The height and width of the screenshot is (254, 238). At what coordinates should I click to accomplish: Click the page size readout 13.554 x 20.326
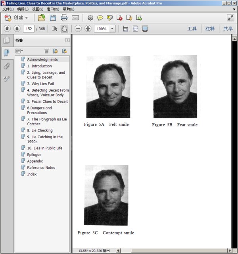coord(94,250)
